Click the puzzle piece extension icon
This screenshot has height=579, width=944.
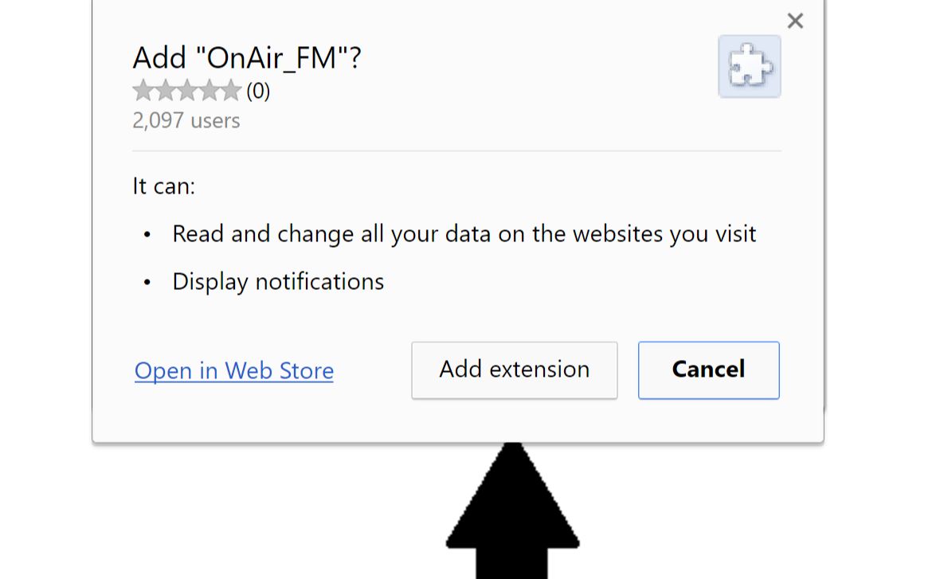click(x=749, y=67)
